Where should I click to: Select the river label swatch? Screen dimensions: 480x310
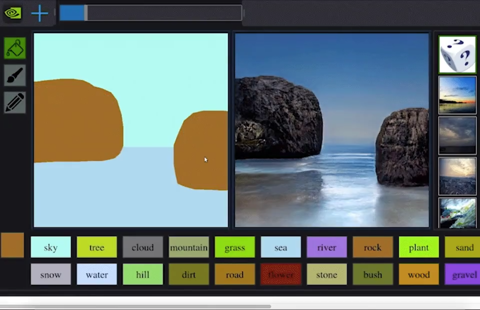pos(326,247)
